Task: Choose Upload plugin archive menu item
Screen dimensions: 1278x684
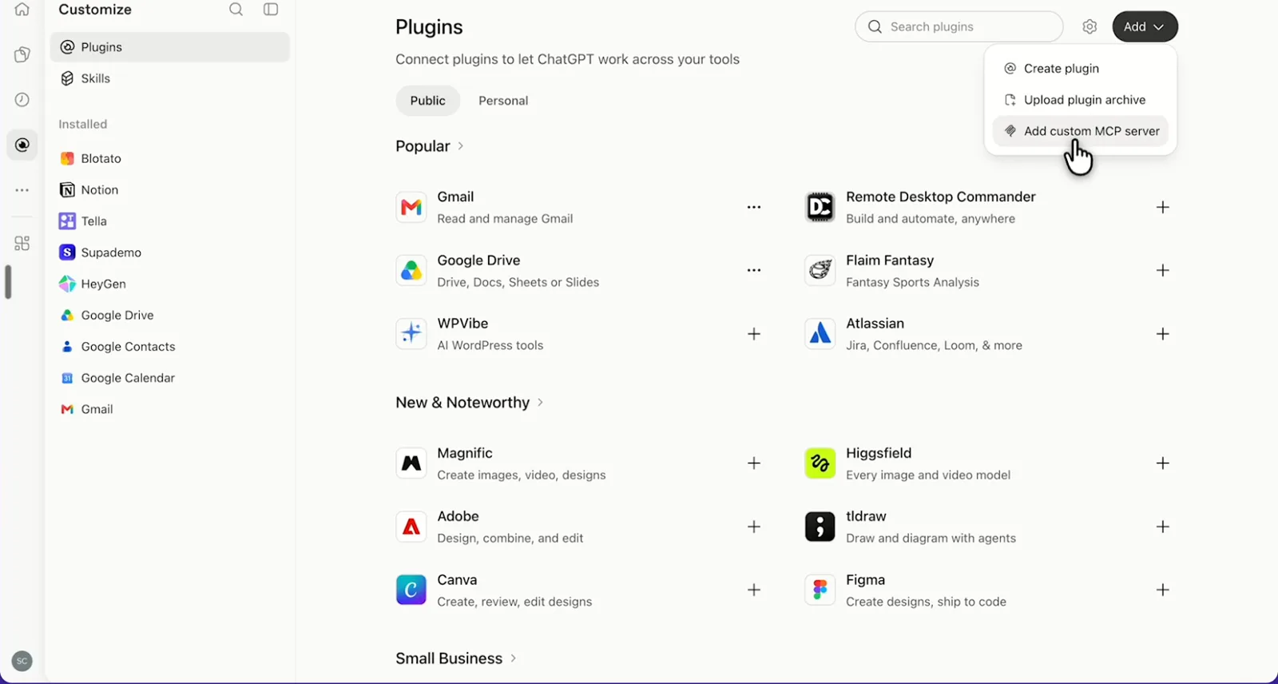Action: tap(1081, 100)
